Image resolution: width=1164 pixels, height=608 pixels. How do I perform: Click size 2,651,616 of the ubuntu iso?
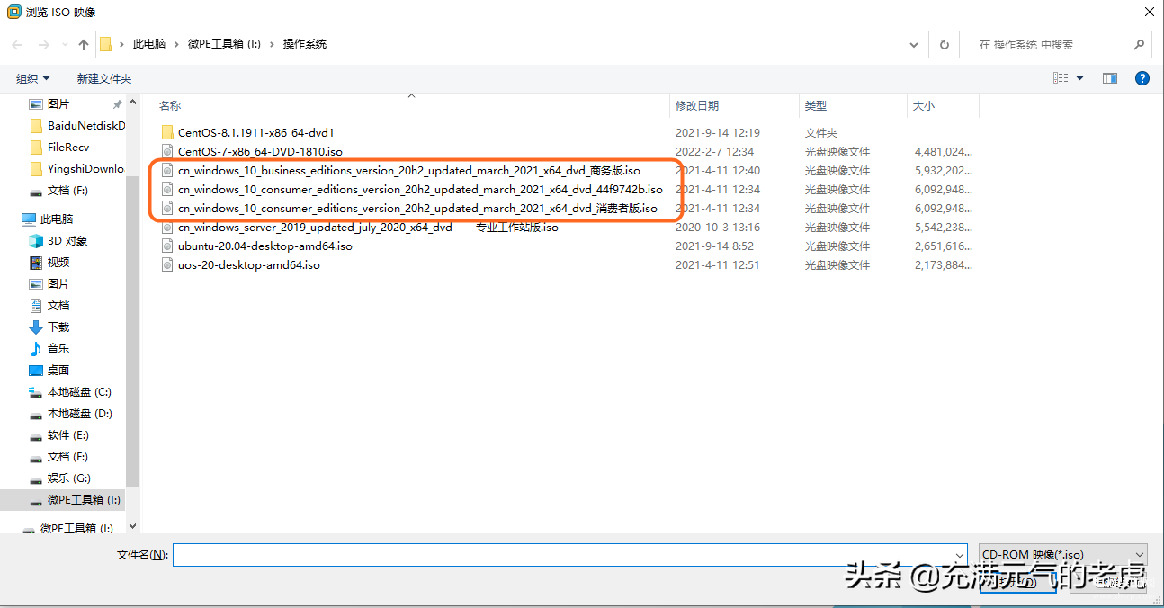pyautogui.click(x=944, y=246)
